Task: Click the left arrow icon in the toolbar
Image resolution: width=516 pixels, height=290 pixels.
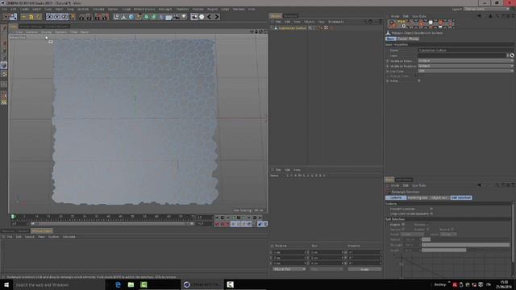Action: [210, 17]
